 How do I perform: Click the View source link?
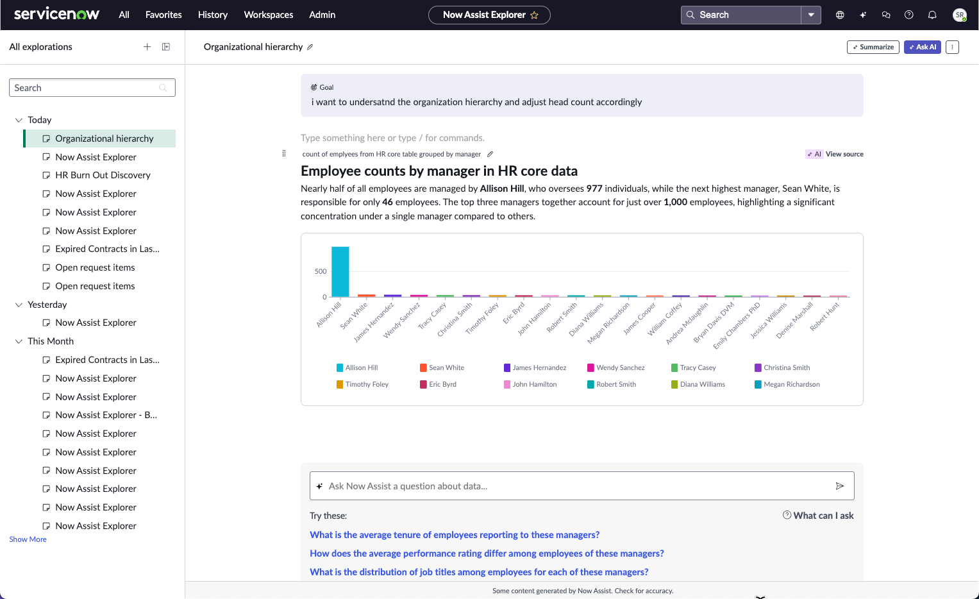coord(844,154)
